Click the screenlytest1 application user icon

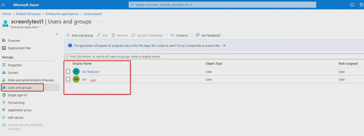point(5,23)
